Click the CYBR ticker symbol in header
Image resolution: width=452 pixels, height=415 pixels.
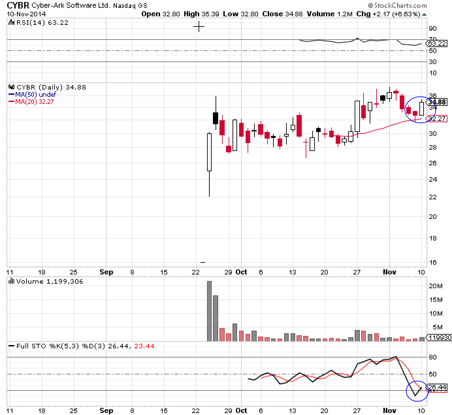18,5
